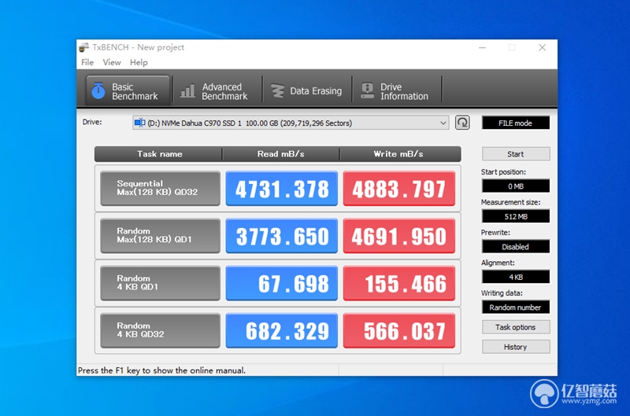Click the Advanced Benchmark bar chart icon
The image size is (630, 416).
pyautogui.click(x=187, y=91)
